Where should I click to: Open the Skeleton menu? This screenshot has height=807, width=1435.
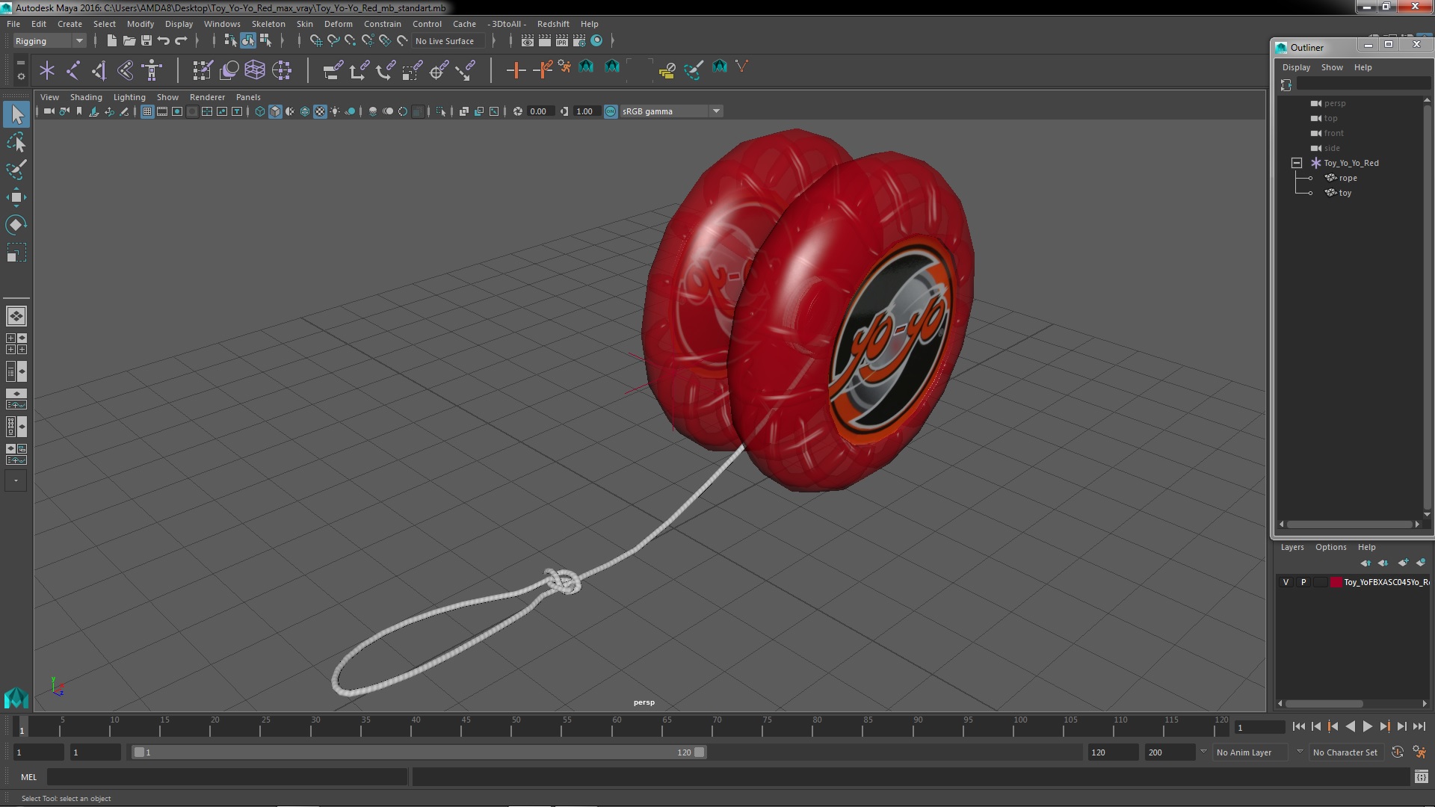click(x=268, y=24)
